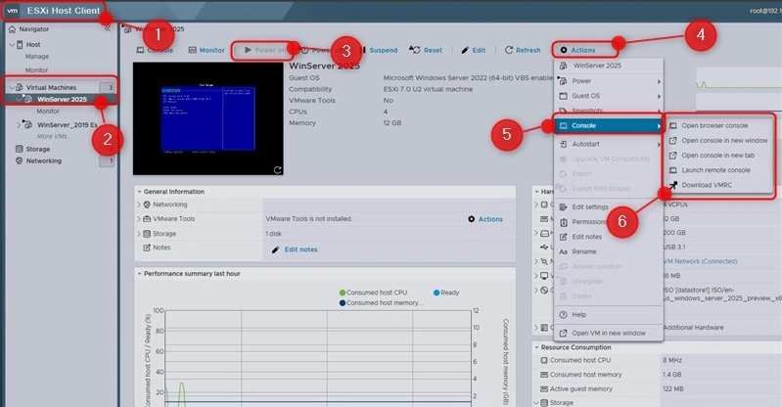
Task: Open the VM console screenshot preview
Action: tap(207, 118)
